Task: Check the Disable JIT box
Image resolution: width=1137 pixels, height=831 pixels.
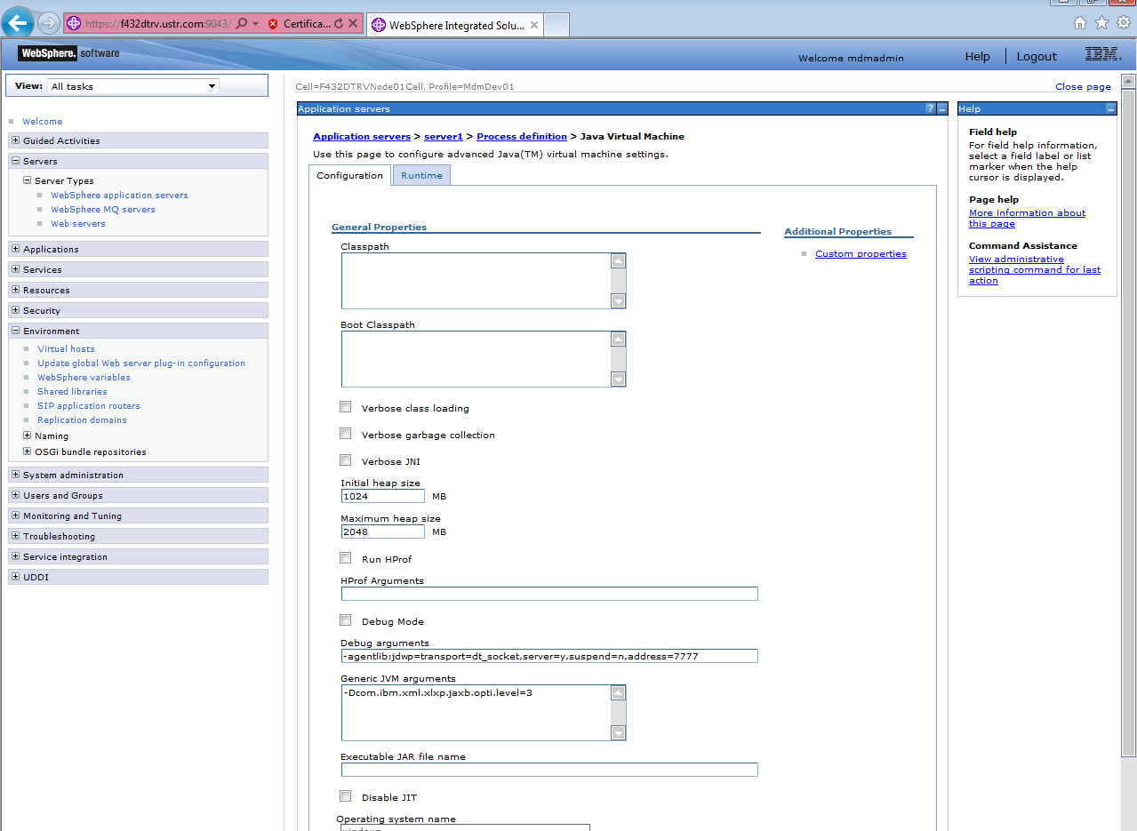Action: pos(346,796)
